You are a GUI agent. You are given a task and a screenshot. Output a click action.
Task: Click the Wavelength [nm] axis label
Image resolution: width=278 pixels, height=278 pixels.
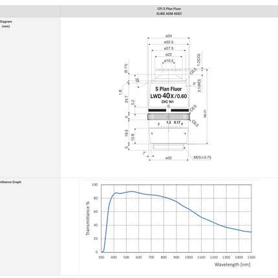coord(233,264)
